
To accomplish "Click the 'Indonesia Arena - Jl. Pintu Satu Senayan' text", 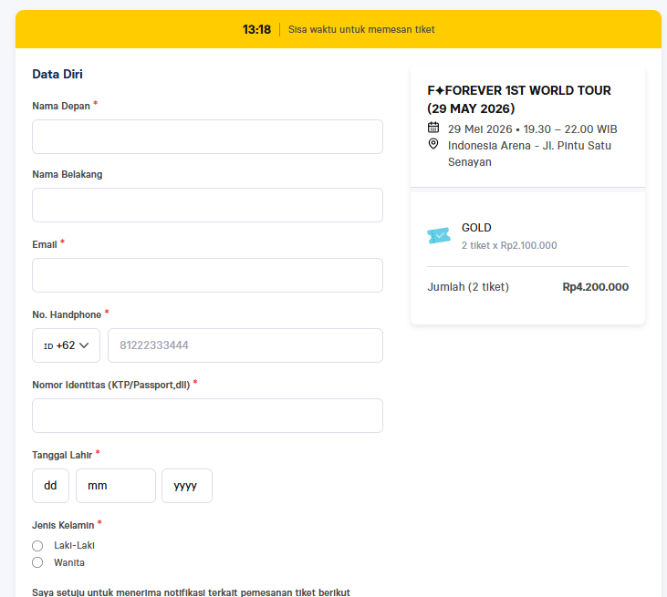I will click(x=529, y=154).
